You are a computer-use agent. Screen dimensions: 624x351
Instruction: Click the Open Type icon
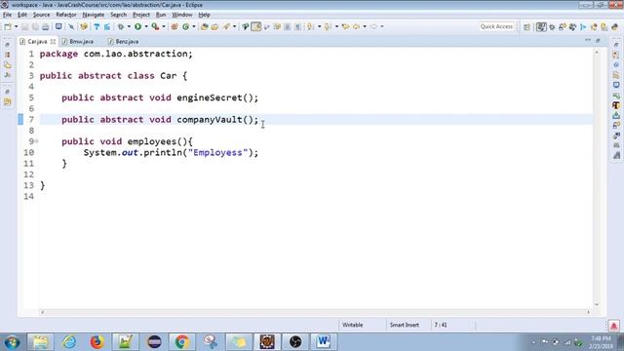click(x=204, y=26)
